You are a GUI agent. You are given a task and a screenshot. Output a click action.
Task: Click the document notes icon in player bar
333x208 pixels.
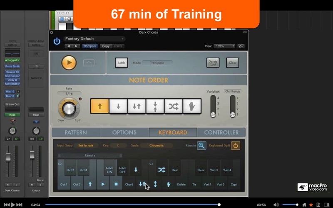click(x=318, y=205)
